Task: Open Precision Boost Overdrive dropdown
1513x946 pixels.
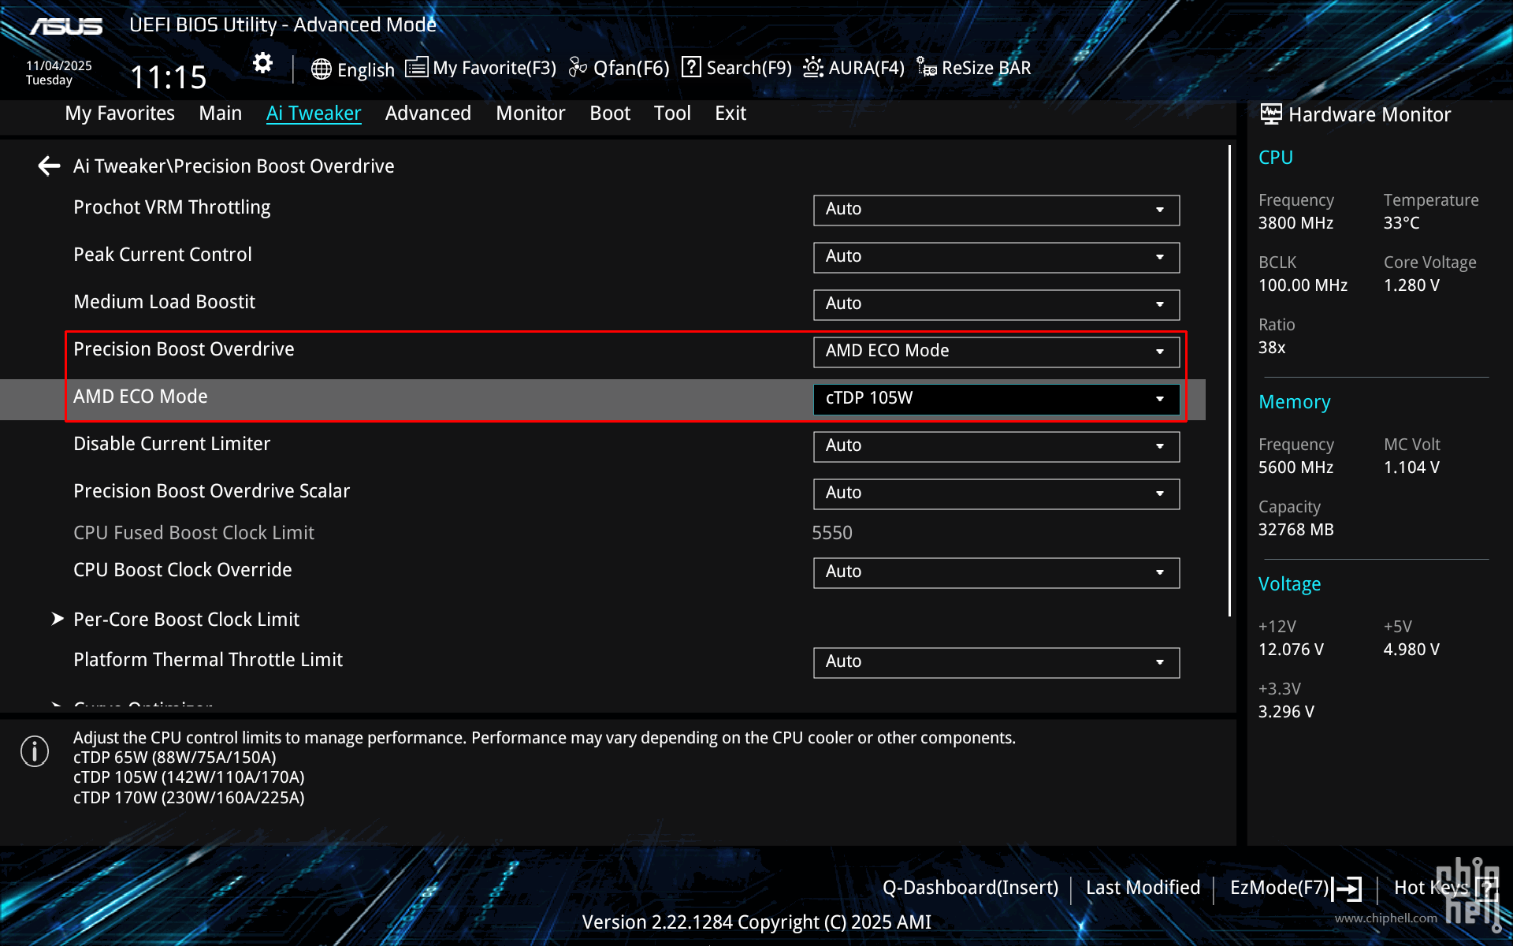Action: (x=996, y=352)
